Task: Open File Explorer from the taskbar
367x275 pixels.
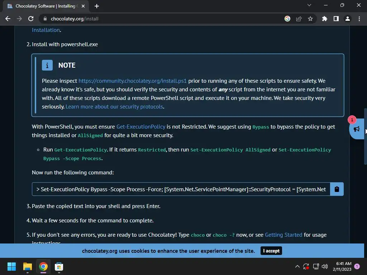Action: point(27,266)
